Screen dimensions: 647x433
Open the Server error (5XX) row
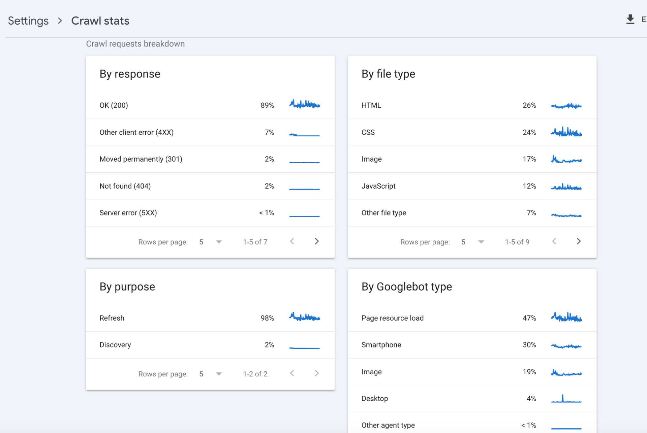tap(210, 213)
